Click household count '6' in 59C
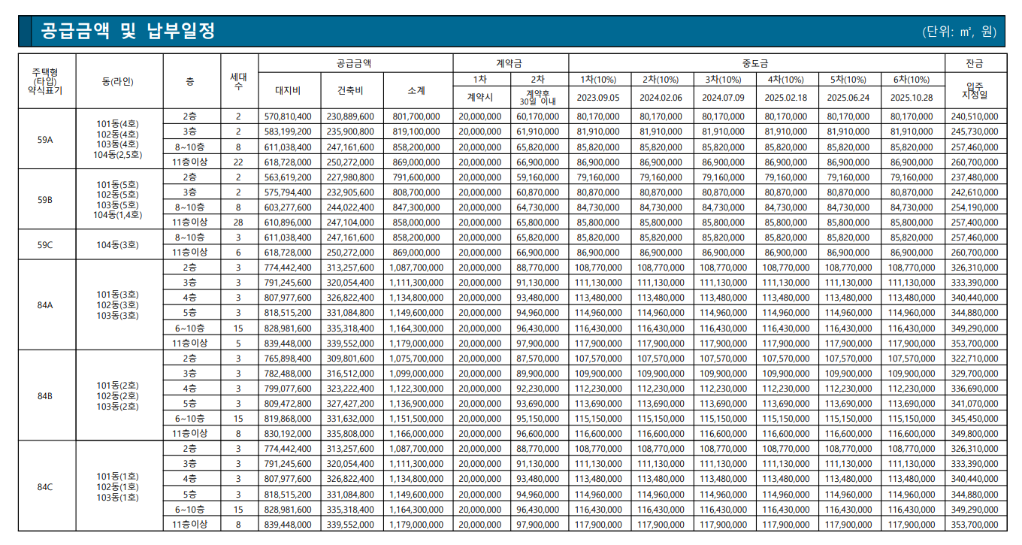Screen dimensions: 1022x545 (239, 253)
